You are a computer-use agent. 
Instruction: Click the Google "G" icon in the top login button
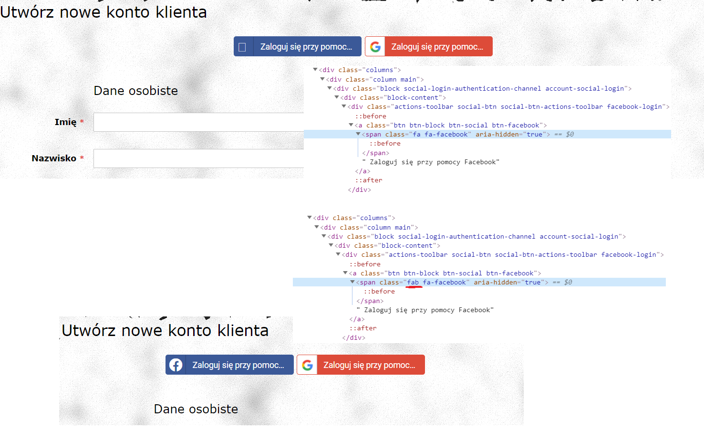[375, 46]
